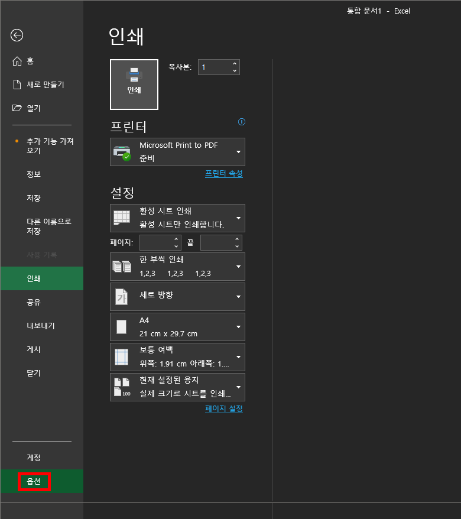Click the open folder icon beside 열기

[17, 108]
